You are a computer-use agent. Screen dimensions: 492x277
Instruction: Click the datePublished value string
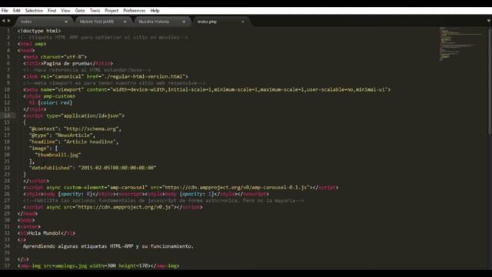click(118, 168)
